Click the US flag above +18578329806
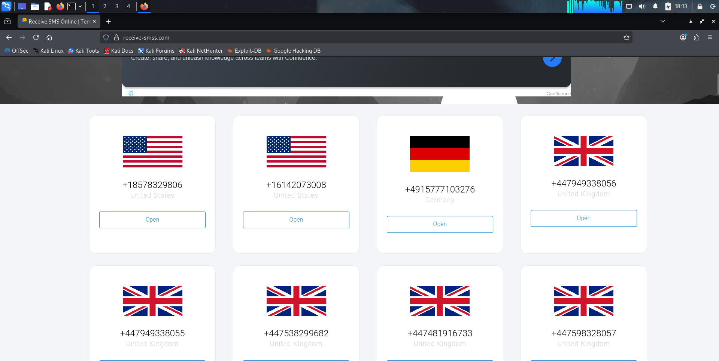Screen dimensions: 719x361 (x=152, y=152)
